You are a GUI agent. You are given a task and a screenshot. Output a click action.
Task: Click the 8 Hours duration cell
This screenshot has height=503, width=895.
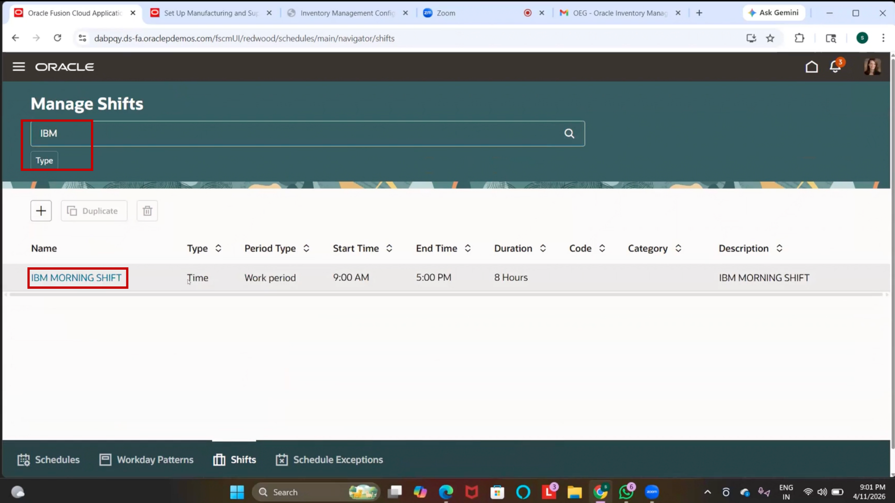click(x=511, y=278)
